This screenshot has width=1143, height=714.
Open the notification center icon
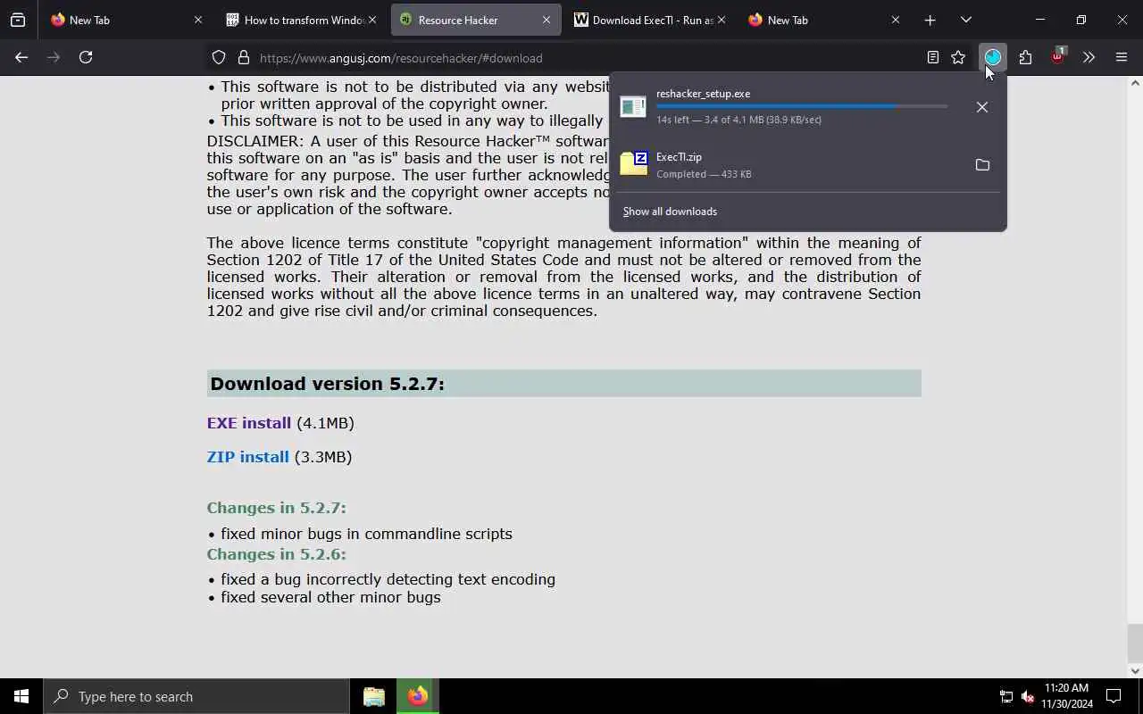click(1114, 696)
